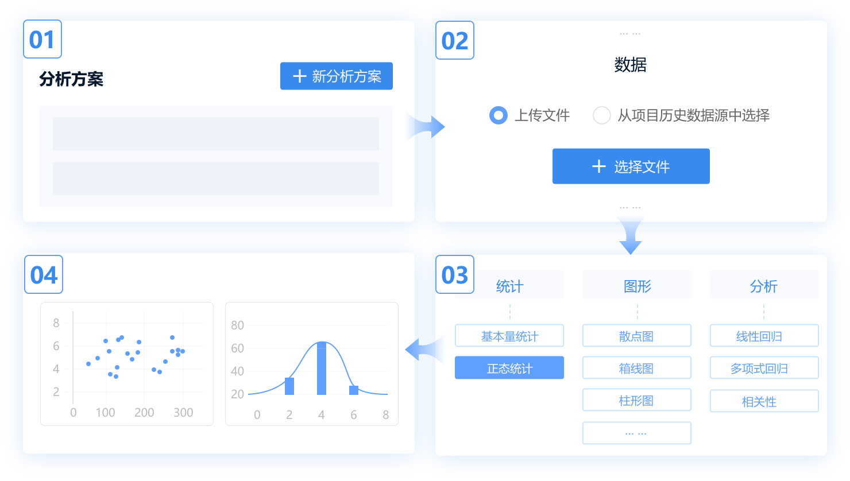Click the scatter plot thumbnail
Screen dimensions: 850x481
[127, 364]
